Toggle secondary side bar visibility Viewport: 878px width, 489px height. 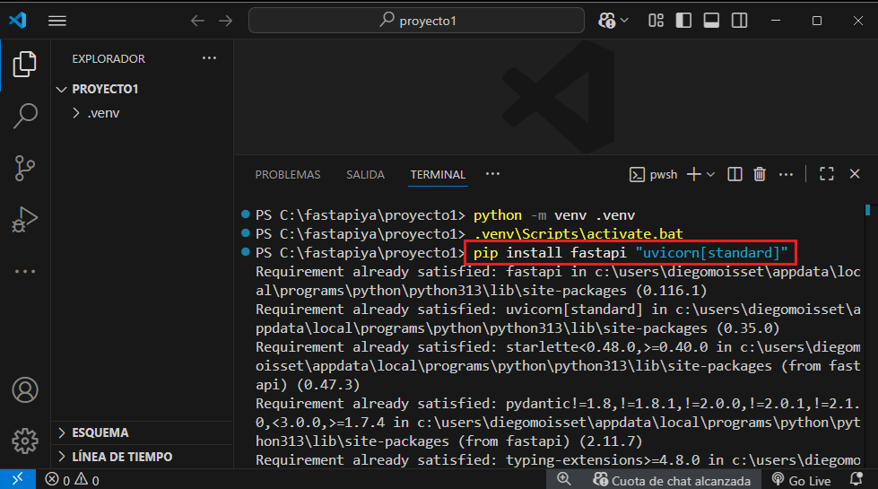(x=740, y=21)
